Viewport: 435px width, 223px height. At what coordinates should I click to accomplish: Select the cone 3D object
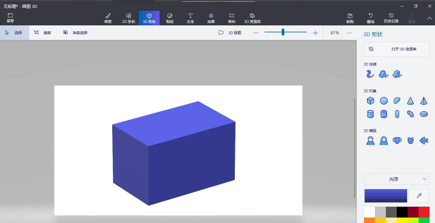tap(410, 100)
